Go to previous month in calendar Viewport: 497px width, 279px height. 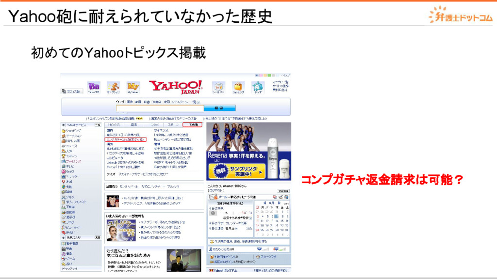coord(265,203)
